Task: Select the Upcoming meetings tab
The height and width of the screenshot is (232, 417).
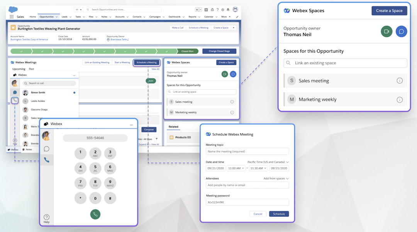Action: point(19,69)
